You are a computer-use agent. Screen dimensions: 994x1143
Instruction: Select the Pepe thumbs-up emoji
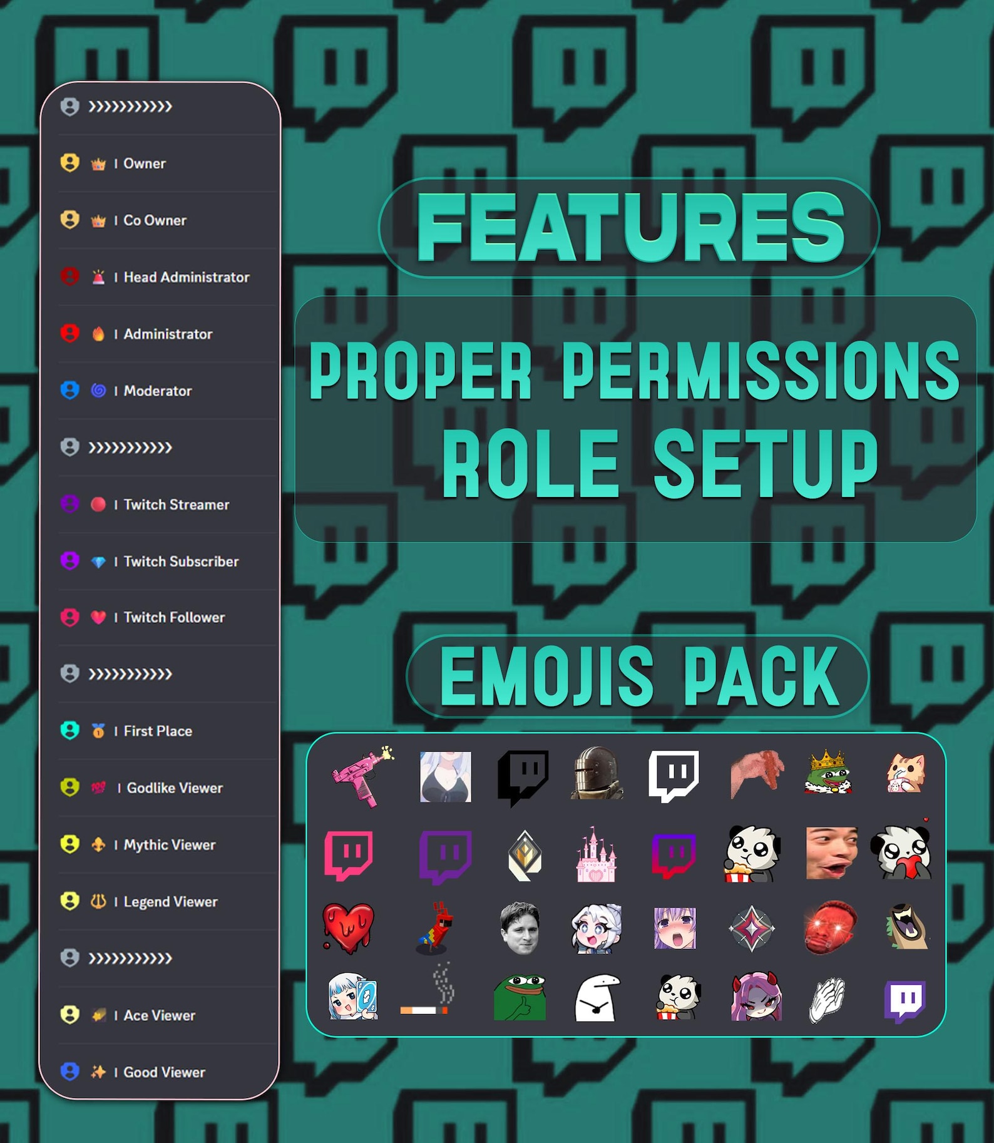(x=520, y=997)
